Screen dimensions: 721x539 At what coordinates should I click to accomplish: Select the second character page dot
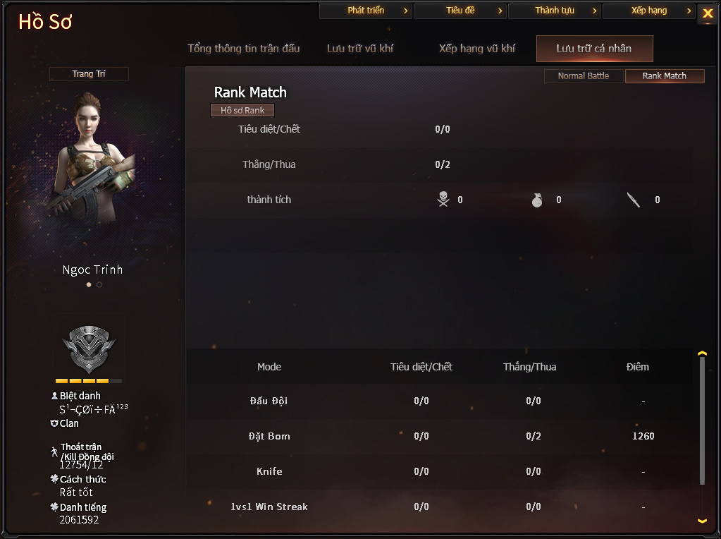click(99, 284)
